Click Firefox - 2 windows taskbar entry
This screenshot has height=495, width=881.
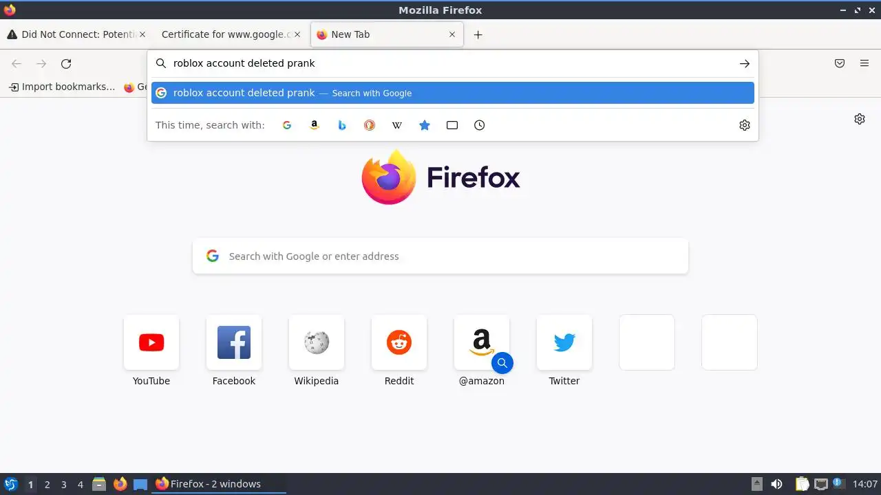pyautogui.click(x=218, y=484)
